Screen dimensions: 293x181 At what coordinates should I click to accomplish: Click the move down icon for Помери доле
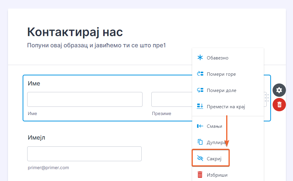pos(200,90)
